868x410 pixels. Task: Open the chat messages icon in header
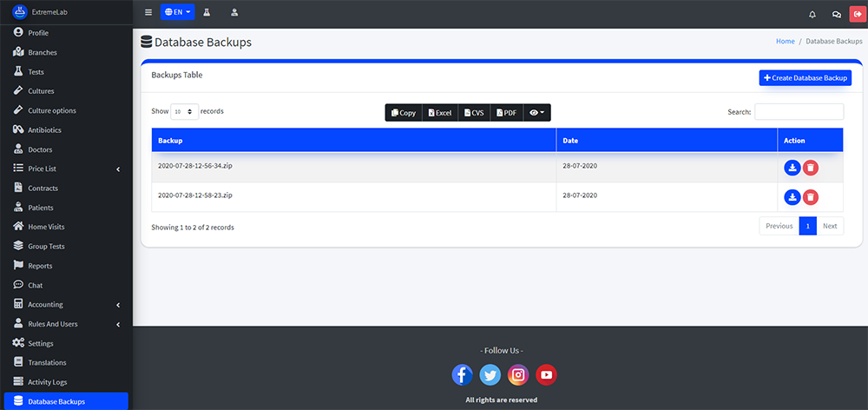point(836,14)
